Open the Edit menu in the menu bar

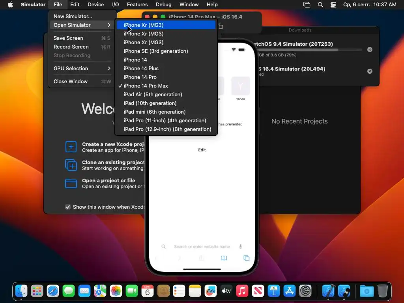[x=75, y=5]
